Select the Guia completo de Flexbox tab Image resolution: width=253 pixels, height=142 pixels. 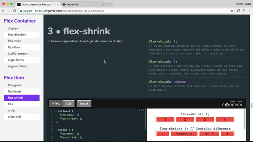pos(38,4)
